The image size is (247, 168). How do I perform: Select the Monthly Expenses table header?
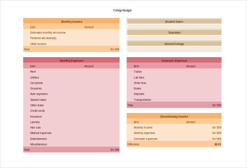coord(71,60)
